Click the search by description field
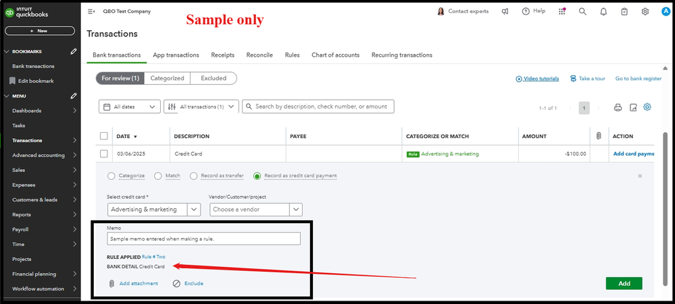 click(x=318, y=107)
